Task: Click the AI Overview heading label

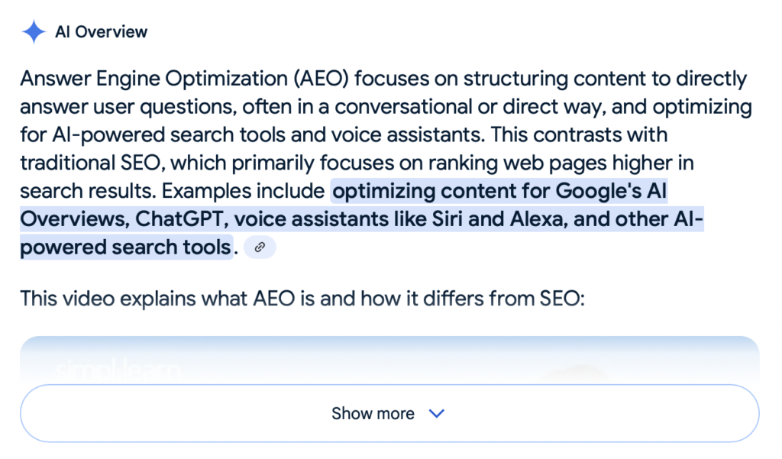Action: coord(102,32)
